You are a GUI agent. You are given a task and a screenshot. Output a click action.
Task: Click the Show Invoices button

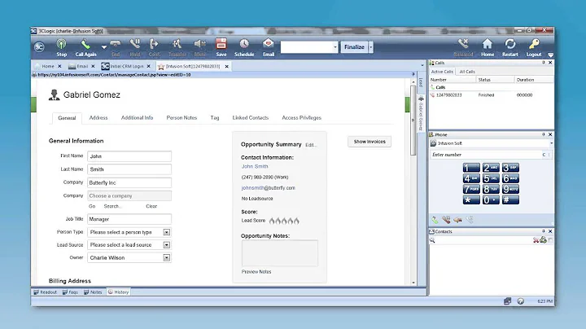click(370, 142)
